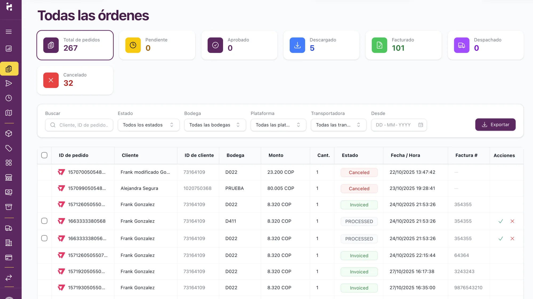Click the Exportar button

point(495,124)
